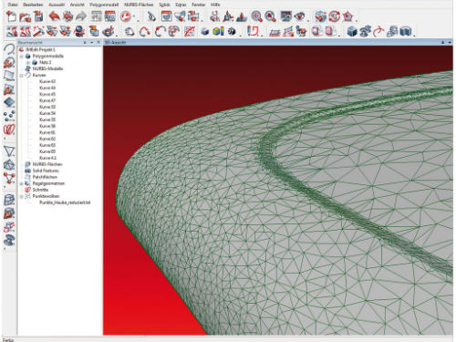Select the red curves icon in sidebar

click(9, 130)
